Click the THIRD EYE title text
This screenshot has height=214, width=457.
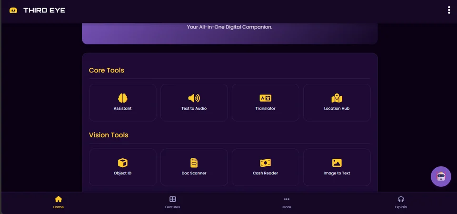click(x=44, y=10)
